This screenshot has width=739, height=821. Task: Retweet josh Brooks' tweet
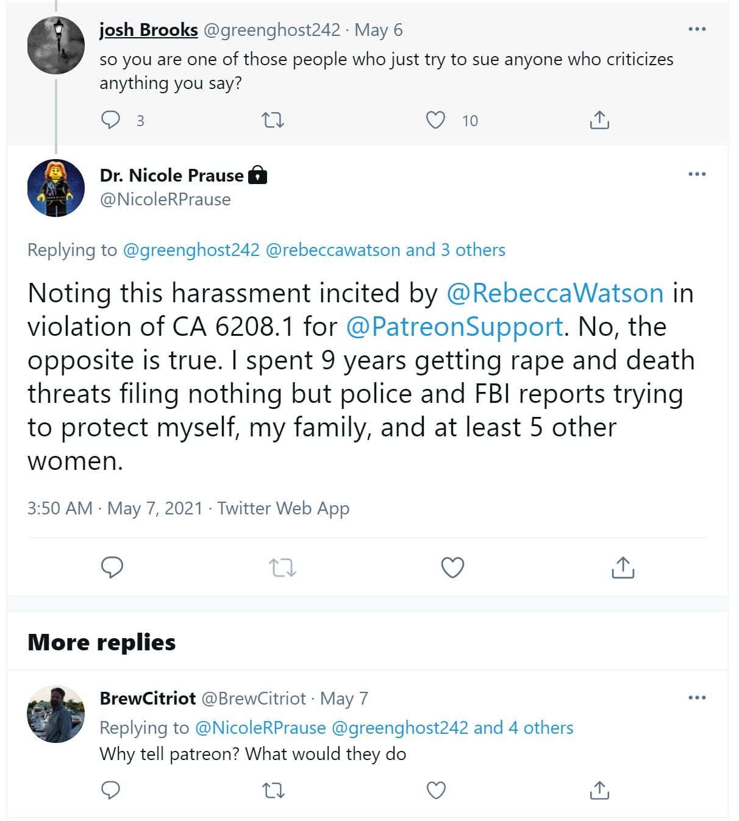click(273, 120)
